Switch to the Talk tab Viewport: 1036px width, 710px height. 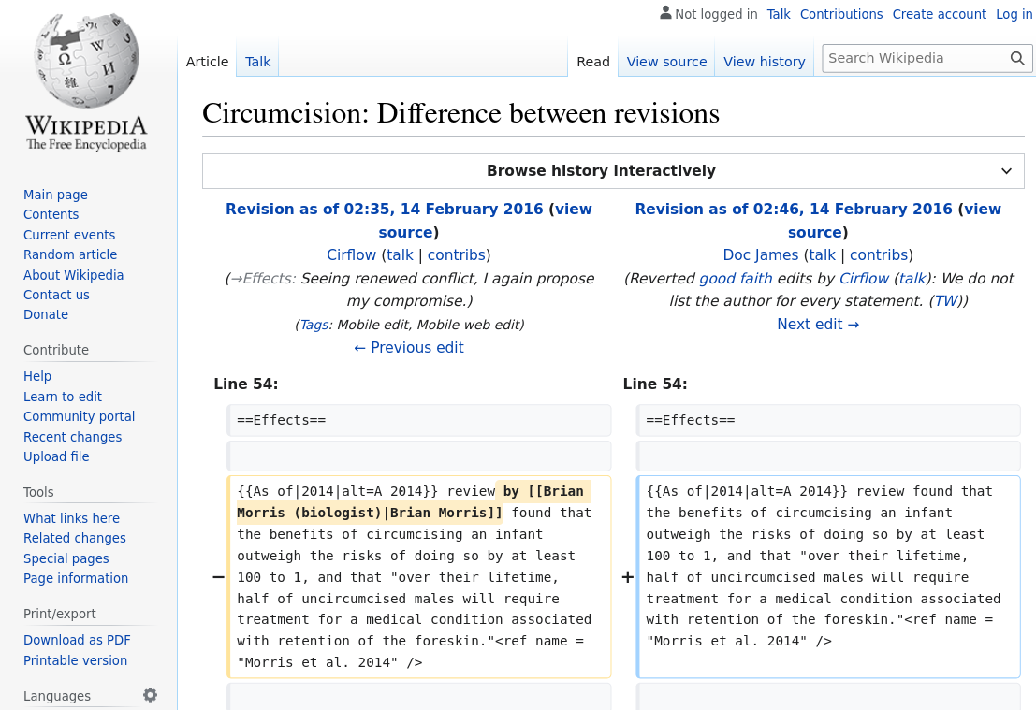(x=257, y=62)
